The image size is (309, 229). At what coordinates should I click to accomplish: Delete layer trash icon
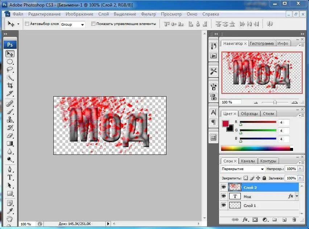tap(294, 220)
